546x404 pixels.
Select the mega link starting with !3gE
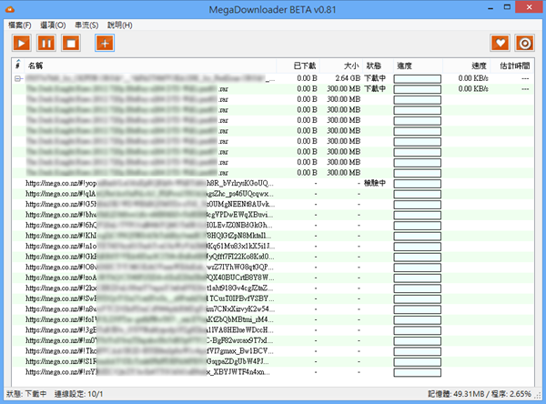coord(149,329)
